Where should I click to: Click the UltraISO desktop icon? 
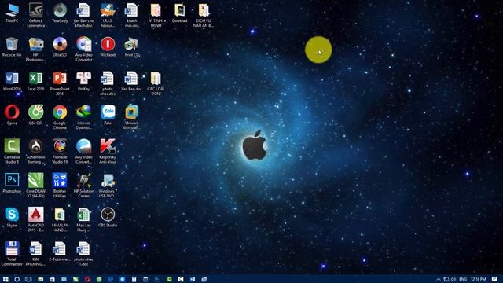click(x=60, y=47)
